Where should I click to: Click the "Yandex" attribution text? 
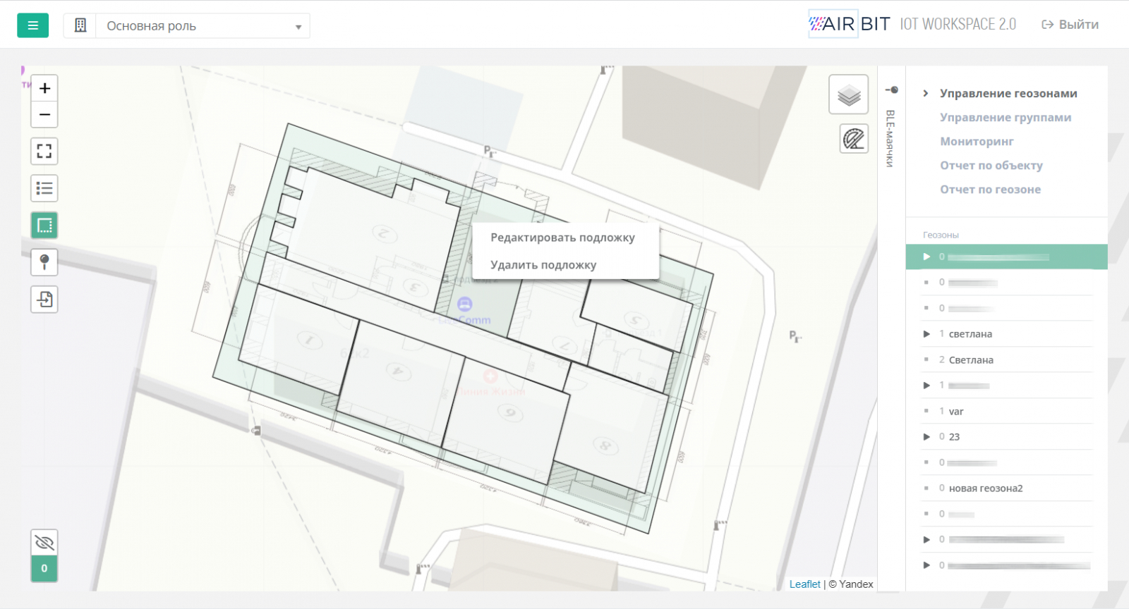(x=856, y=584)
